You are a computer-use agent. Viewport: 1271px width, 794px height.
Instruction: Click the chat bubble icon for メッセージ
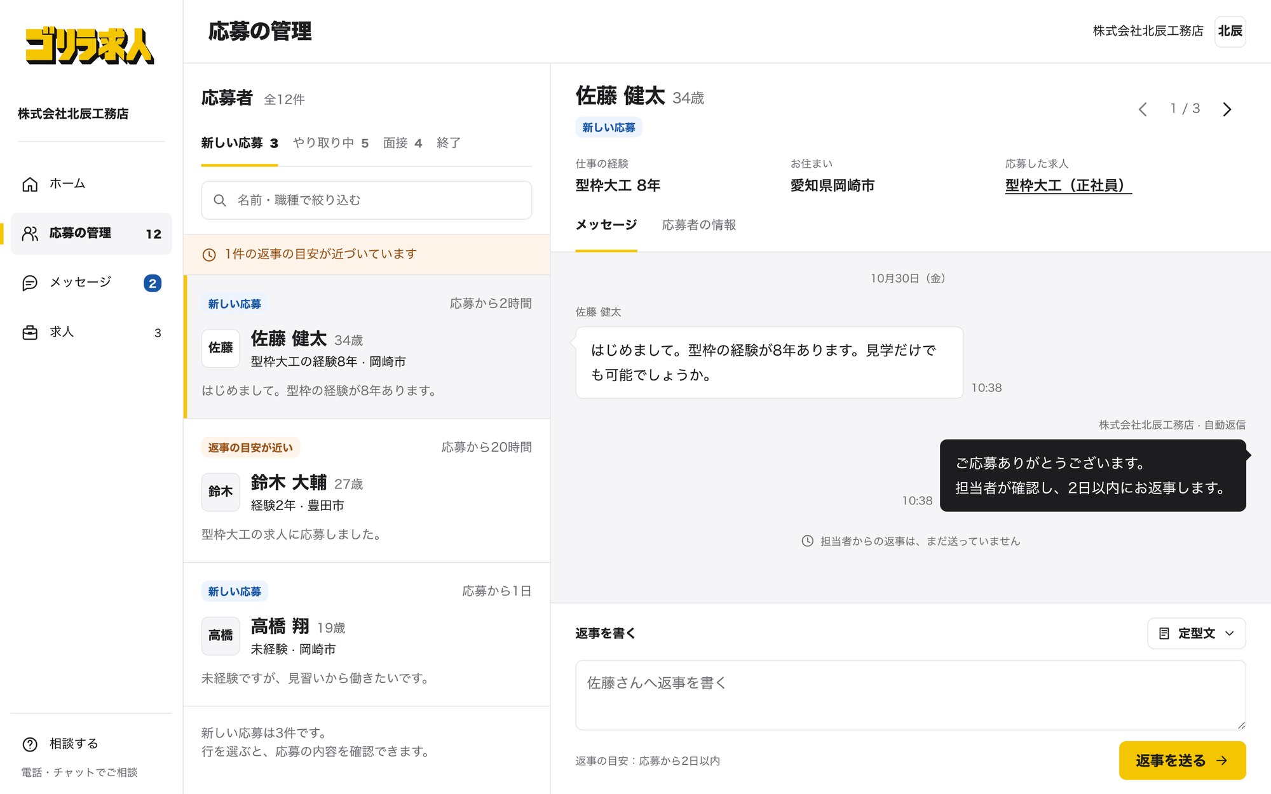30,283
